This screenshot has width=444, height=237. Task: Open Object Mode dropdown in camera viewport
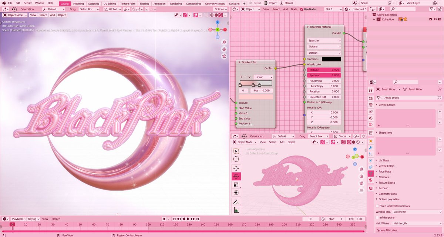tap(14, 15)
